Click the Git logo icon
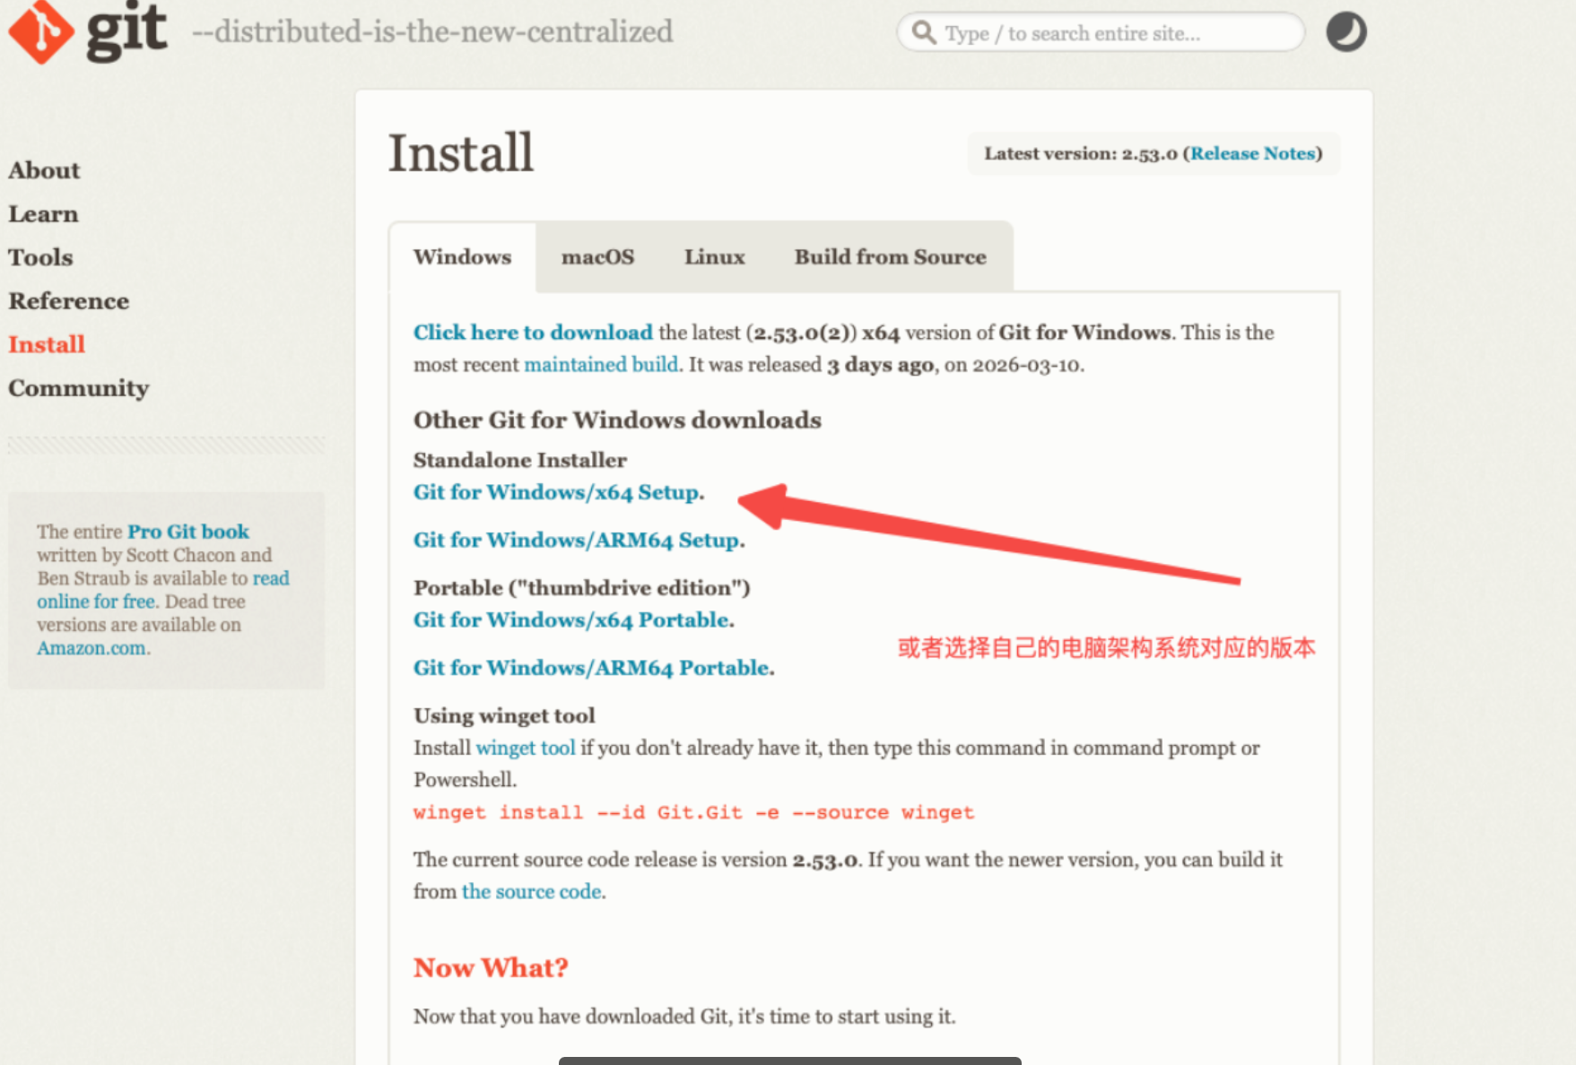This screenshot has height=1065, width=1576. [41, 32]
